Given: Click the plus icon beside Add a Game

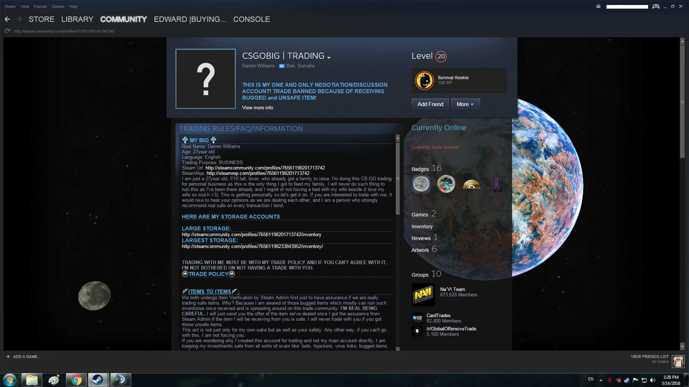Looking at the screenshot, I should [8, 357].
